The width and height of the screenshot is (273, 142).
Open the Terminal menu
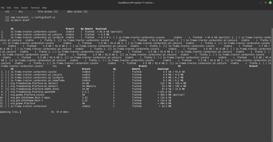pyautogui.click(x=35, y=8)
